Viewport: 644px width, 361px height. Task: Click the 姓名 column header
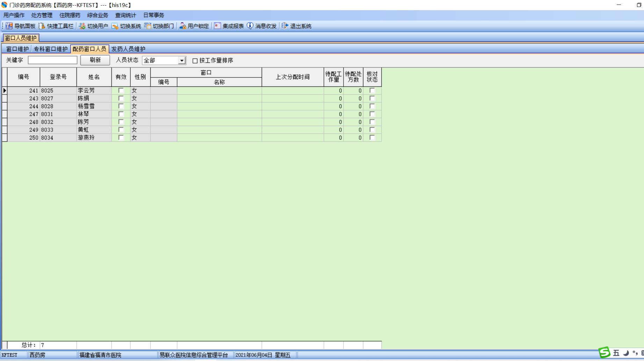pyautogui.click(x=94, y=77)
